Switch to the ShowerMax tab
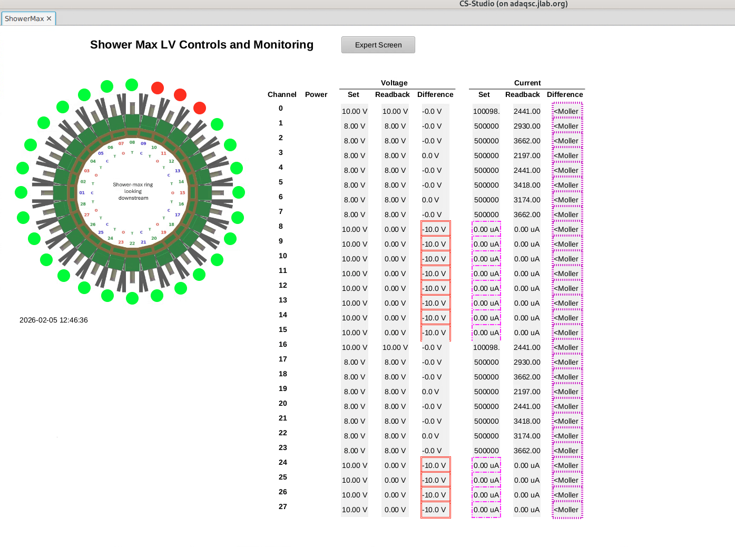 click(24, 18)
